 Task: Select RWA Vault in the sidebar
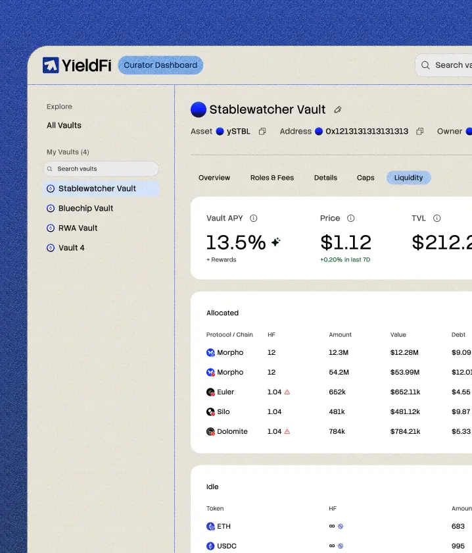pyautogui.click(x=78, y=228)
